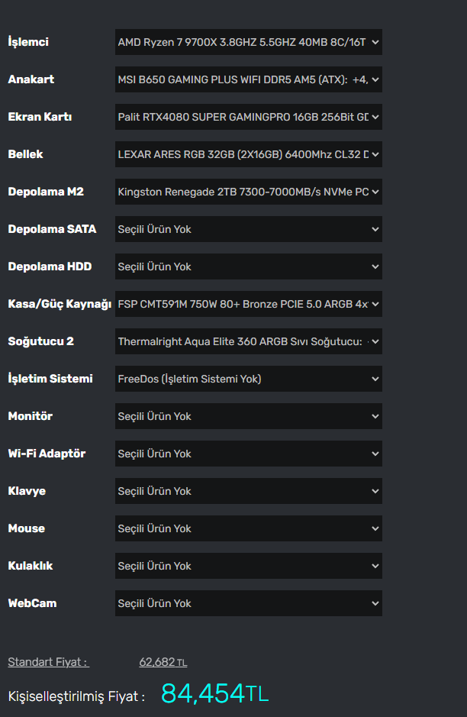This screenshot has width=467, height=717.
Task: Change the Bellek memory selection
Action: 248,154
